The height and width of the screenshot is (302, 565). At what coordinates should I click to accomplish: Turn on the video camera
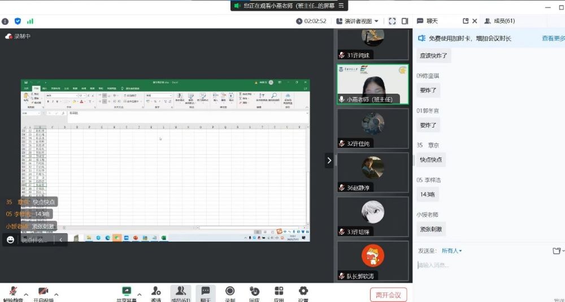point(43,292)
